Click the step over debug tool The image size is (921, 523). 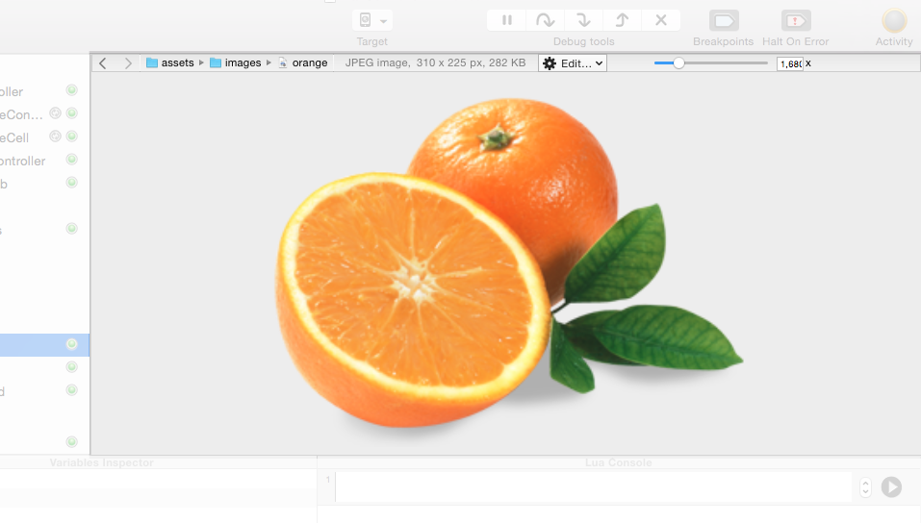pos(545,20)
